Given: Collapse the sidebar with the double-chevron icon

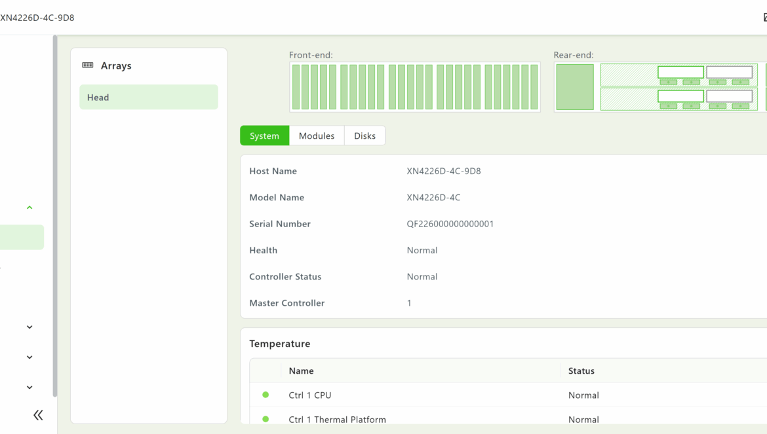Looking at the screenshot, I should click(x=38, y=415).
